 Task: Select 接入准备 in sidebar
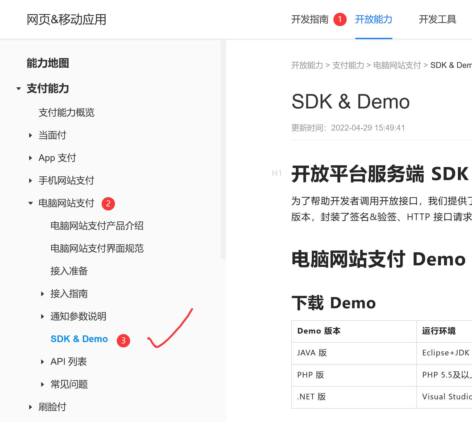(x=69, y=271)
